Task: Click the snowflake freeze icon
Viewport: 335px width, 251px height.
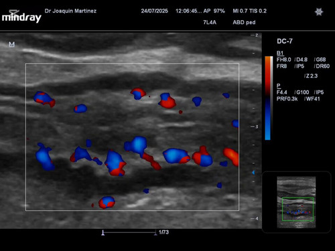Action: 319,11
